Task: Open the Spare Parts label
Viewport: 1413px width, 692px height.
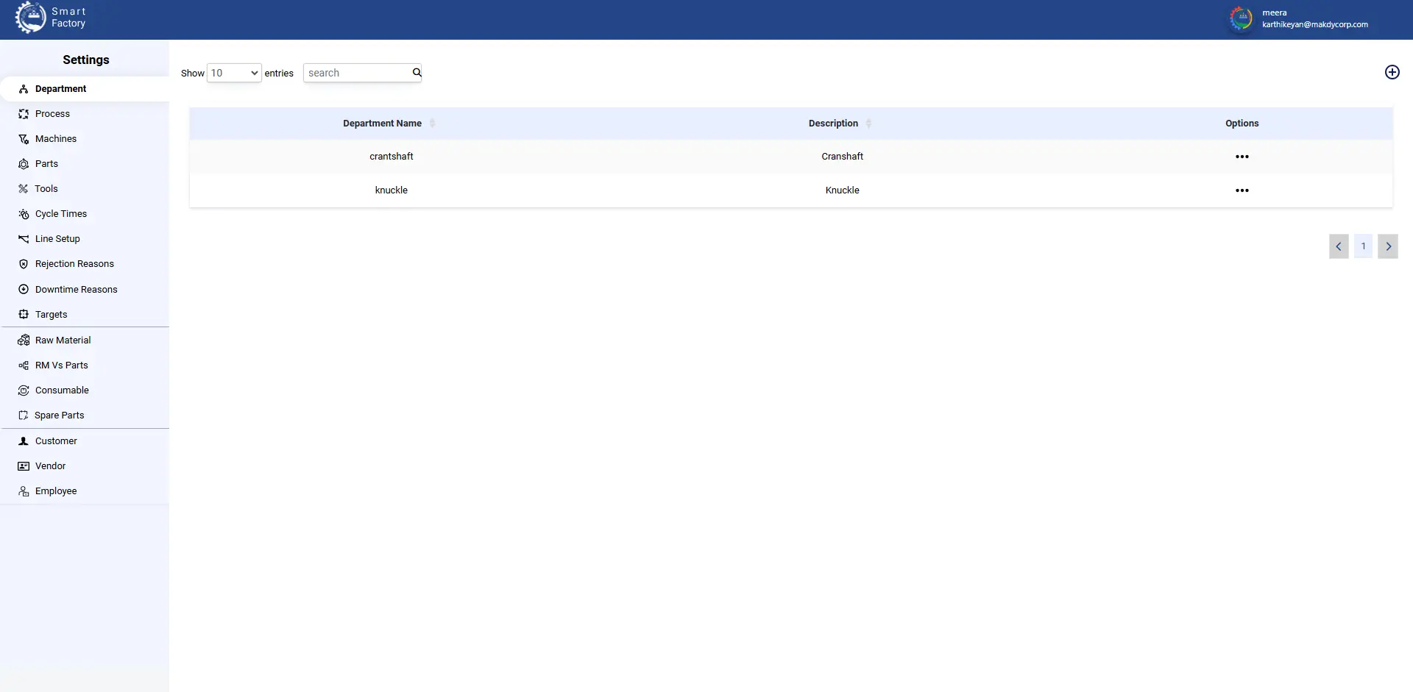Action: 59,415
